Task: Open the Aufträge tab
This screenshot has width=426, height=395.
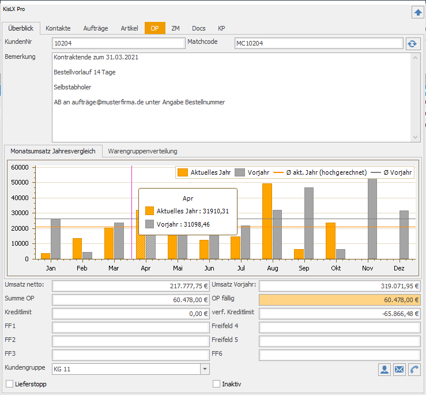Action: point(96,28)
